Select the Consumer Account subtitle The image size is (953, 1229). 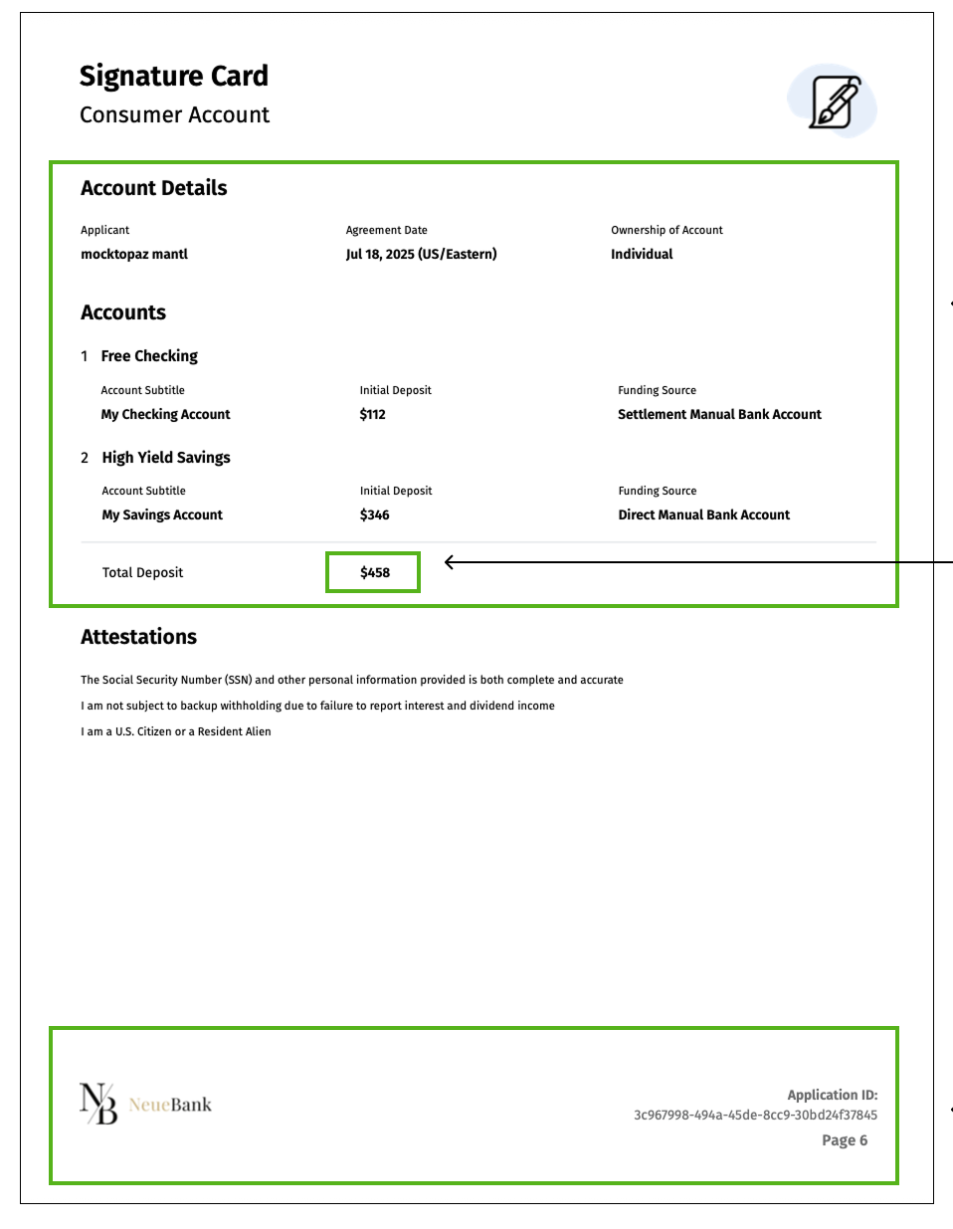click(x=174, y=115)
